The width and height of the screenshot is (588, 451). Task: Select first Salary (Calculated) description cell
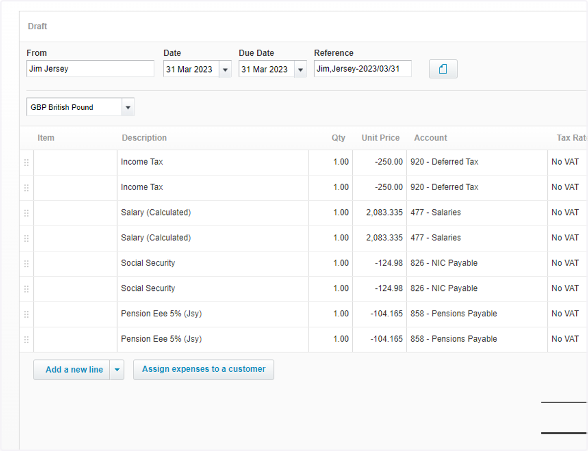click(x=213, y=213)
